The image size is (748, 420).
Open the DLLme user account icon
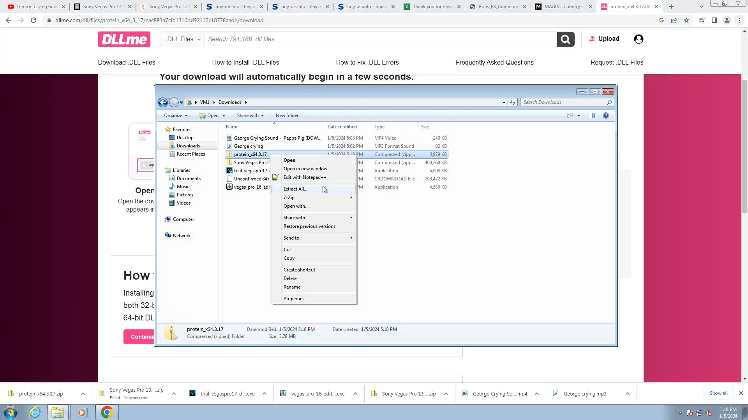pos(638,39)
